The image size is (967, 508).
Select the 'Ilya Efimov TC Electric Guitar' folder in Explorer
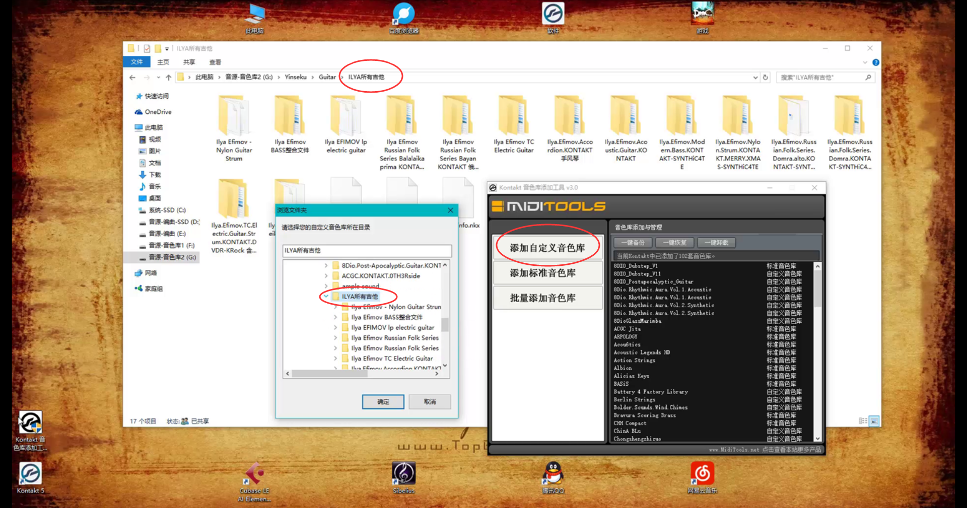[x=514, y=125]
